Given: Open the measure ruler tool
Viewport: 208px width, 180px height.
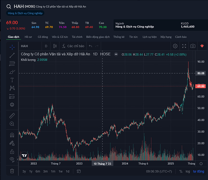Looking at the screenshot, I should pos(12,116).
